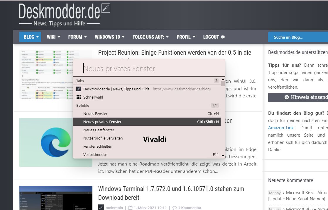
Task: Open the Windows Terminal 1.7.572.0 article headline
Action: click(x=171, y=193)
